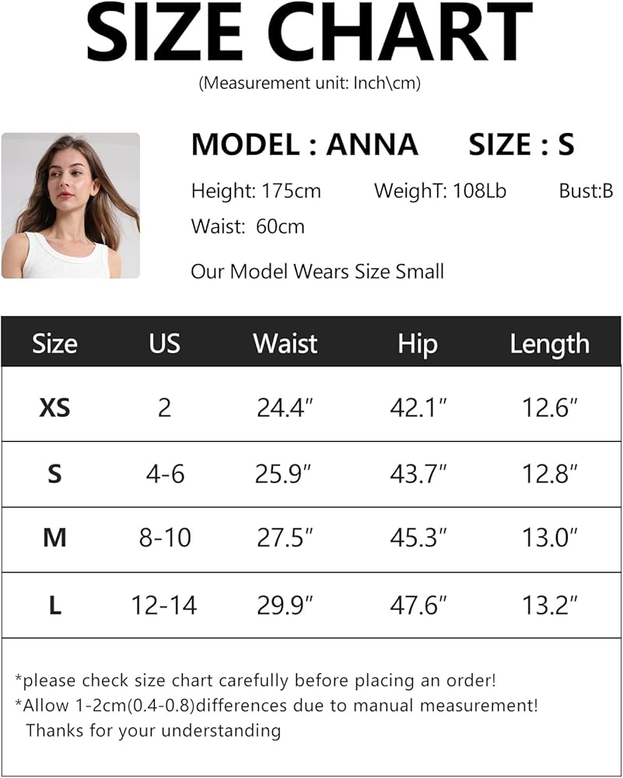623x778 pixels.
Task: Select the Hip column header
Action: point(418,344)
